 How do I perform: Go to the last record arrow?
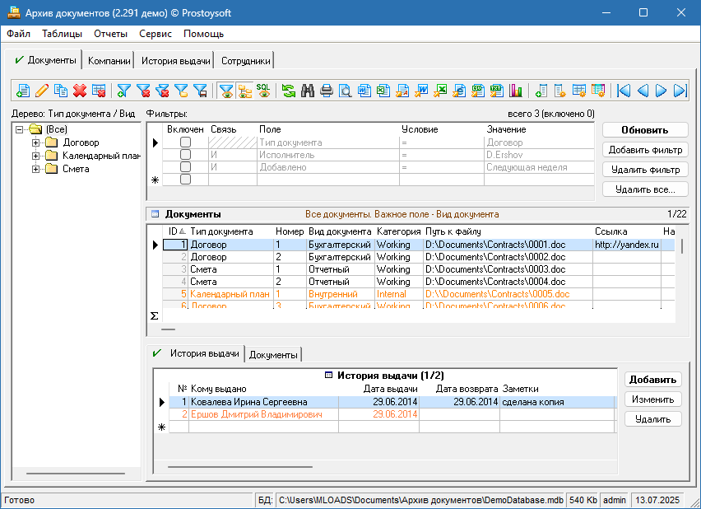pyautogui.click(x=680, y=91)
